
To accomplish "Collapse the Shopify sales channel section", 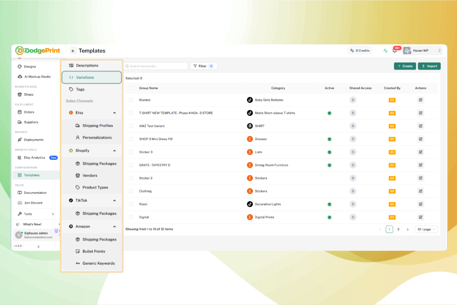I will pyautogui.click(x=115, y=151).
